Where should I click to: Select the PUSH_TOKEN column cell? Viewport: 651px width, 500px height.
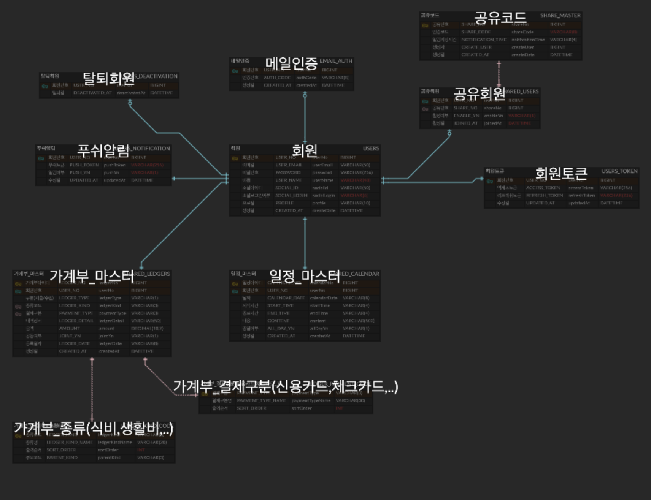pos(84,165)
